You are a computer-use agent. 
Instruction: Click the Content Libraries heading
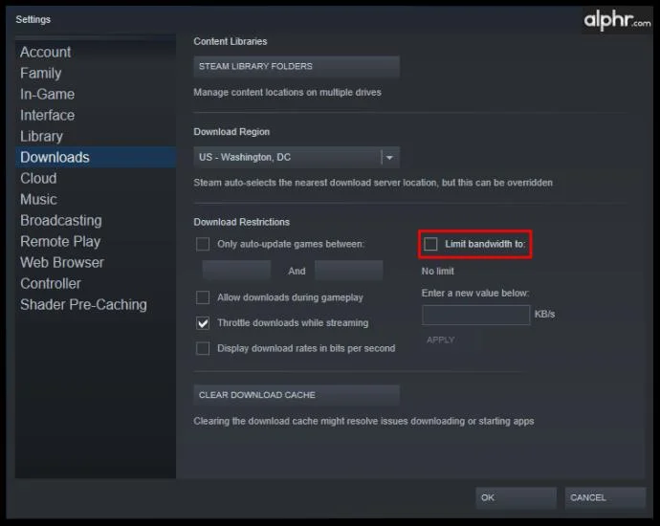pos(231,41)
